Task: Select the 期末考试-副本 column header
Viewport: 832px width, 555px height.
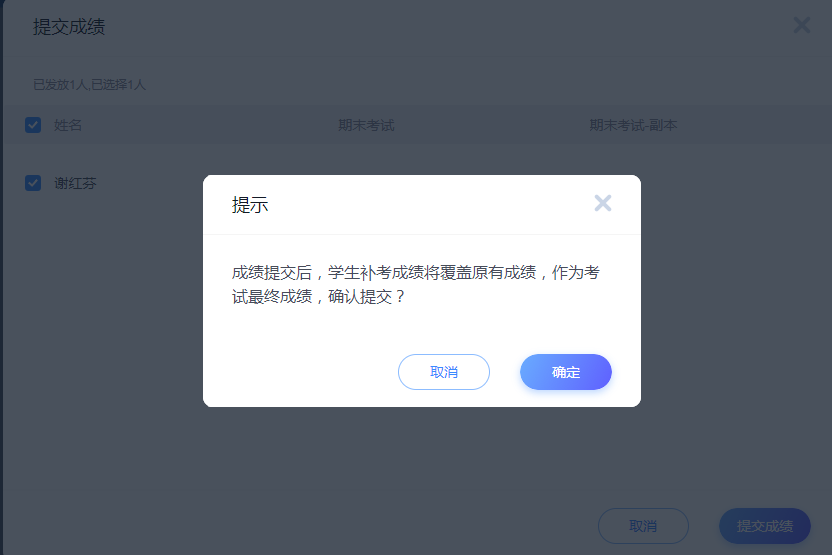Action: click(x=633, y=126)
